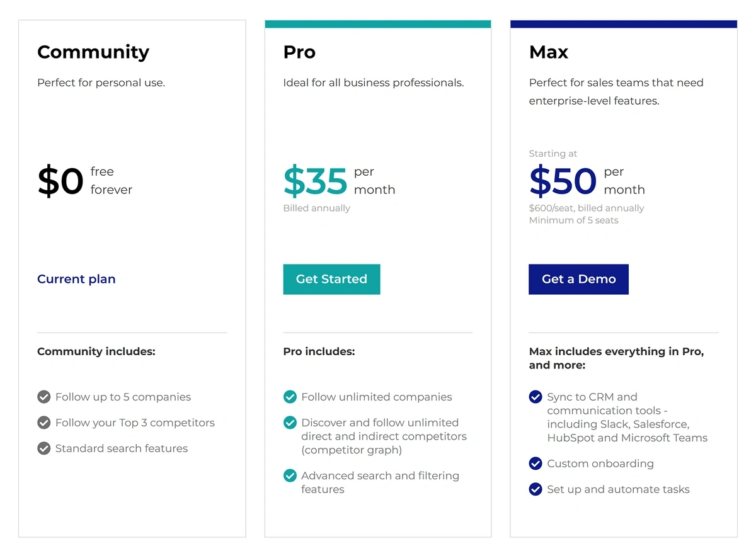Click the Current plan link
Screen dimensions: 756x558
pos(76,279)
